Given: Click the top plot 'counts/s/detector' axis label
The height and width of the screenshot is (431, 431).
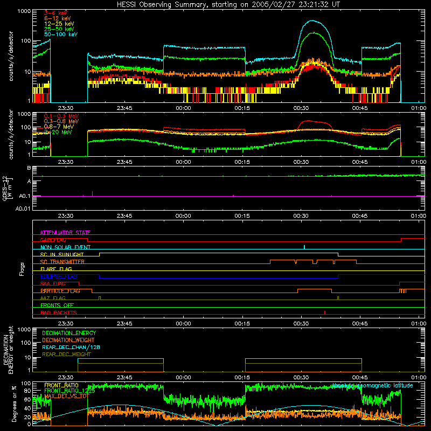Looking at the screenshot, I should click(x=11, y=56).
